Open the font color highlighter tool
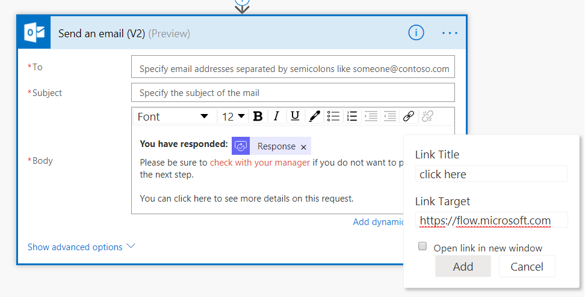Viewport: 585px width, 297px height. 314,116
